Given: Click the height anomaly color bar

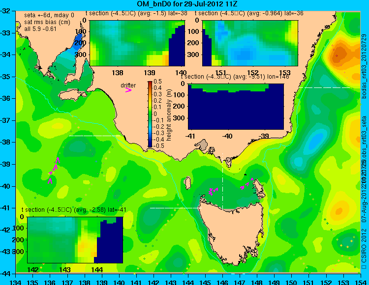Looking at the screenshot, I should coord(150,114).
